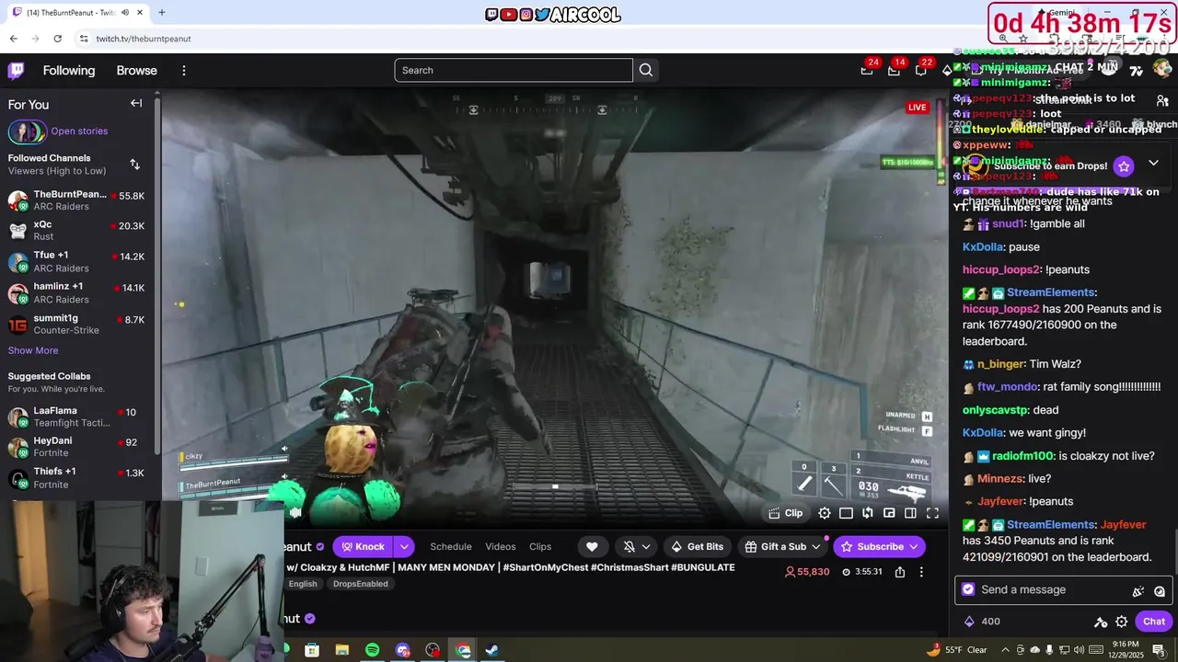
Task: Open the stream three-dot options menu
Action: (x=921, y=572)
